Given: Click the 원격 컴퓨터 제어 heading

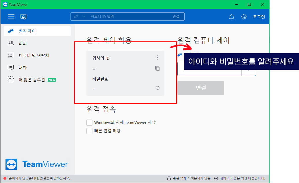Looking at the screenshot, I should point(203,40).
